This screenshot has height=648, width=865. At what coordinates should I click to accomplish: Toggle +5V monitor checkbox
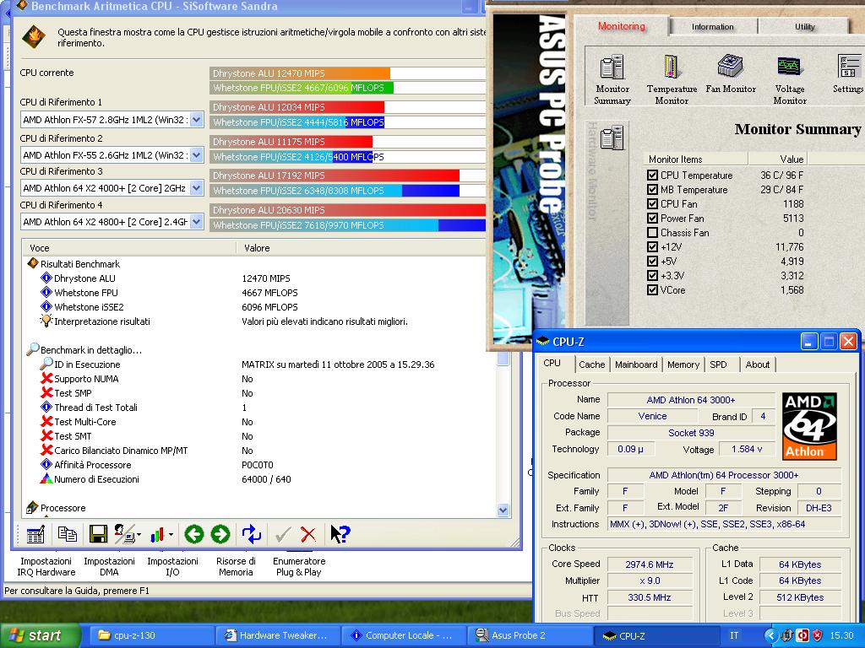[x=652, y=262]
